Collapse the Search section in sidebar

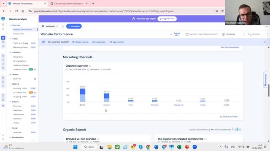(x=10, y=75)
